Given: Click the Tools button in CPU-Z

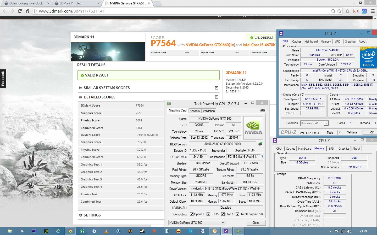Looking at the screenshot, I should pyautogui.click(x=330, y=132).
